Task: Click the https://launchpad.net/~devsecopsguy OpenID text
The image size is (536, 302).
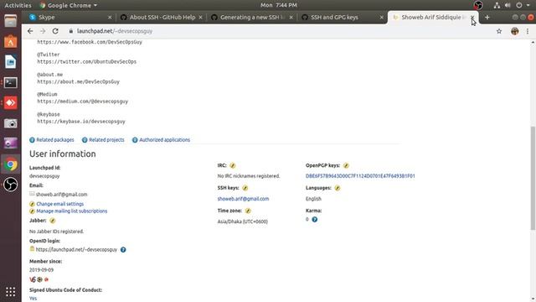Action: pos(76,250)
